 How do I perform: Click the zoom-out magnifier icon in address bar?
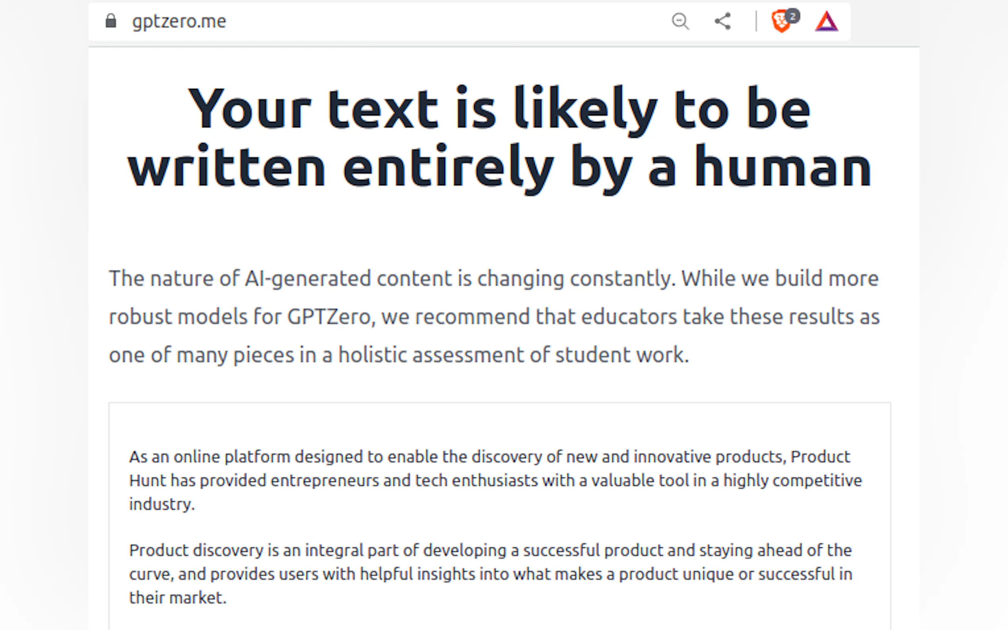point(680,21)
